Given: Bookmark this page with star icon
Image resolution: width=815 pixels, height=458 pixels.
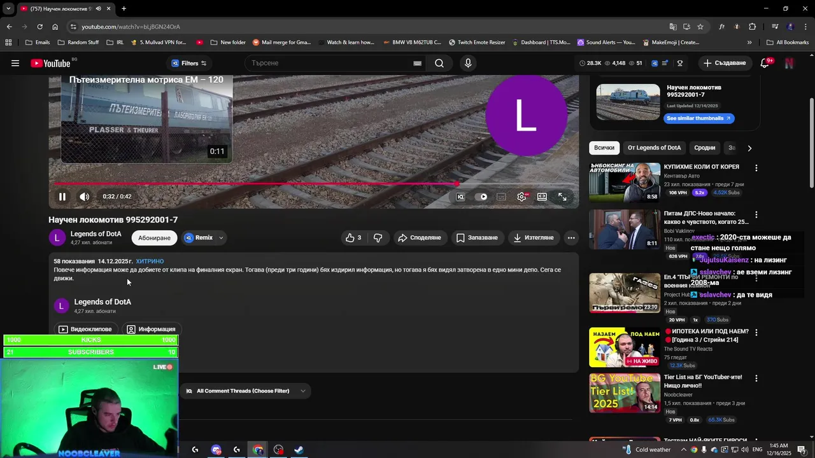Looking at the screenshot, I should click(700, 27).
